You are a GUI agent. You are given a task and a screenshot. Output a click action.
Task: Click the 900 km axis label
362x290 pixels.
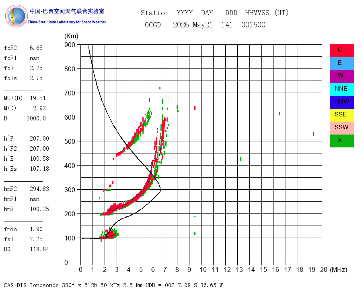[x=70, y=45]
